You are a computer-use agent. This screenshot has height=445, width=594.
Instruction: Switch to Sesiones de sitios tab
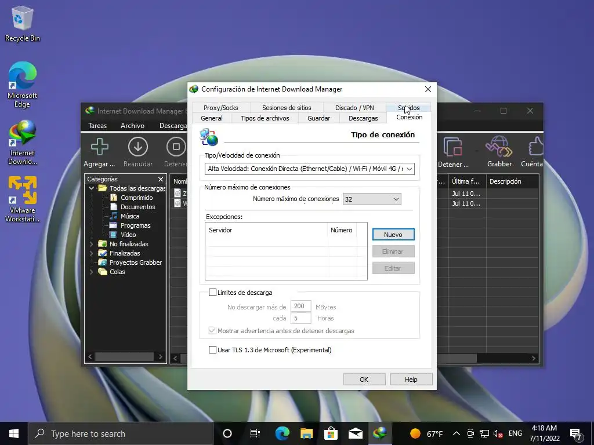pos(287,107)
